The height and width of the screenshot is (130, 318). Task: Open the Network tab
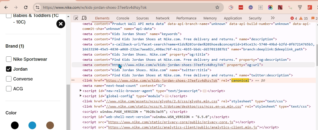click(x=163, y=18)
